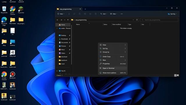This screenshot has height=105, width=186.
Task: Click the Paste icon in Explorer toolbar
Action: tap(80, 14)
